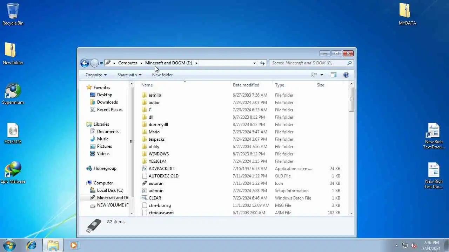This screenshot has width=449, height=252.
Task: Open the media player taskbar icon
Action: pyautogui.click(x=74, y=245)
